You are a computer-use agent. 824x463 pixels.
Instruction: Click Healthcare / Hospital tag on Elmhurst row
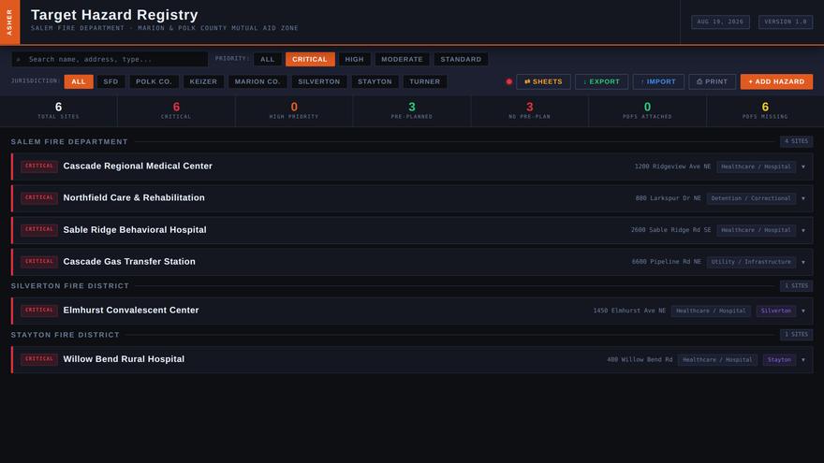click(x=711, y=311)
